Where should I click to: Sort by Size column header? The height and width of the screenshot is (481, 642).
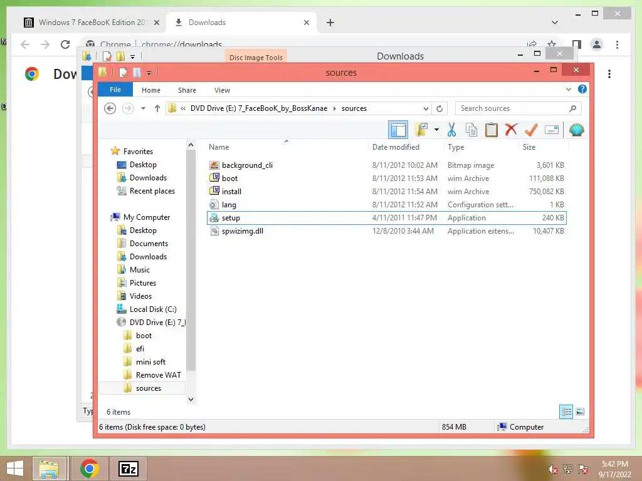point(529,147)
